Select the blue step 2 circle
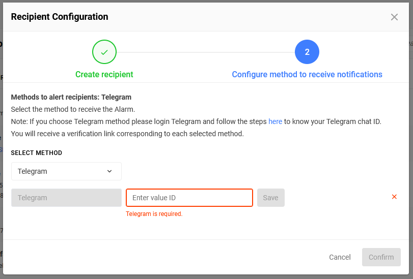The height and width of the screenshot is (279, 413). [307, 52]
